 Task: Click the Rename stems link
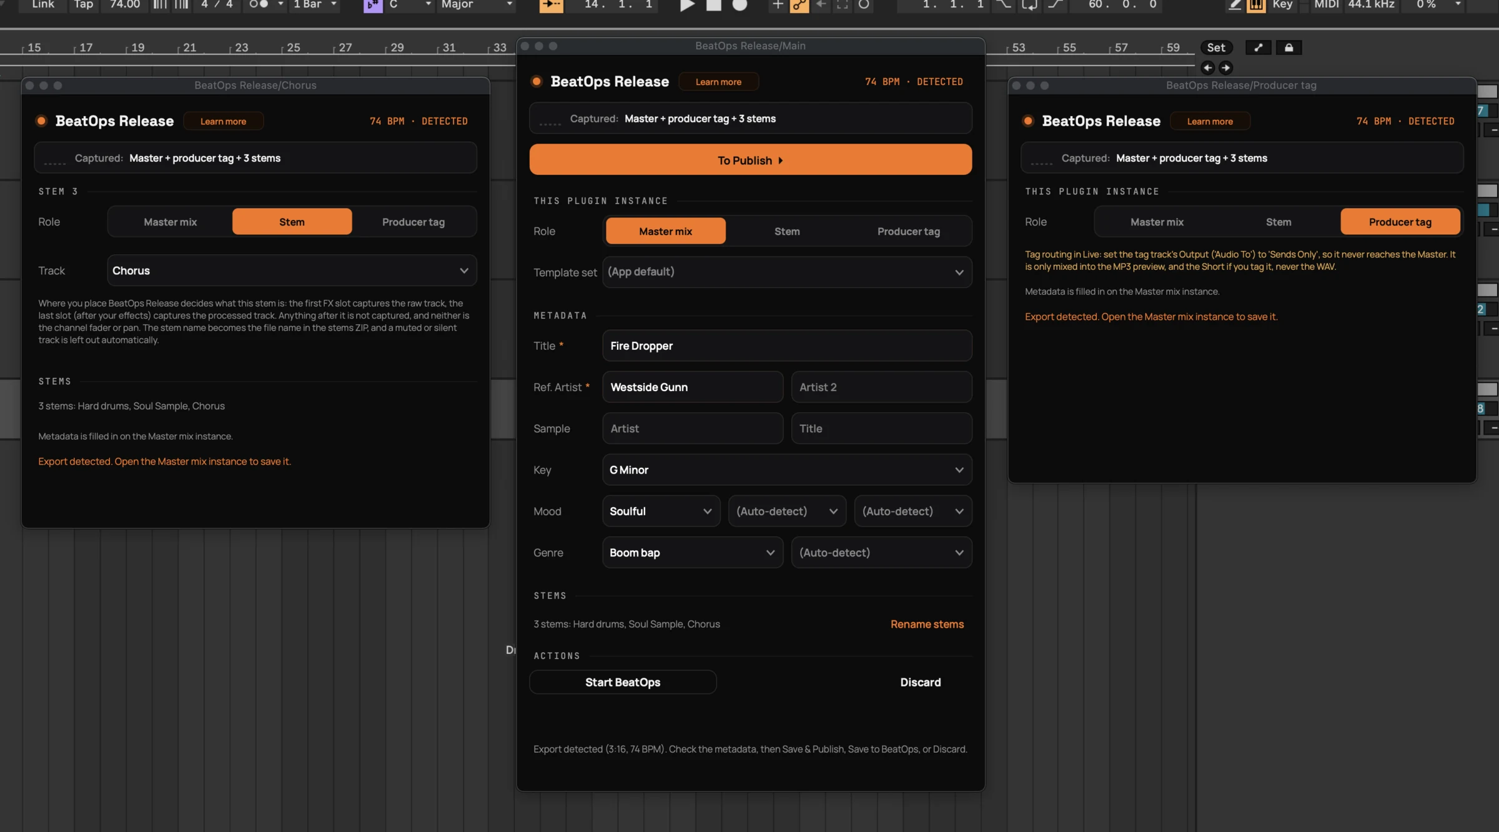pyautogui.click(x=927, y=624)
